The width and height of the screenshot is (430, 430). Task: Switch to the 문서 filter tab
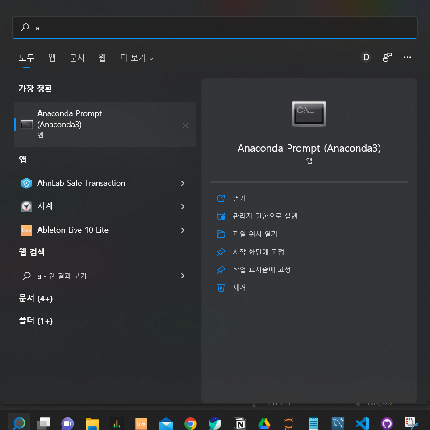[77, 58]
